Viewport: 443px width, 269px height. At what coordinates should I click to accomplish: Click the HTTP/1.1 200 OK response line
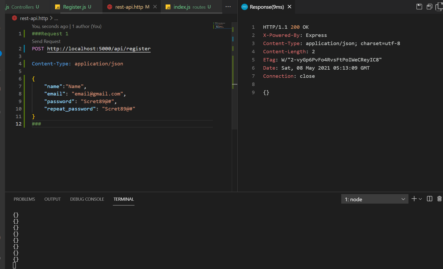pos(286,27)
